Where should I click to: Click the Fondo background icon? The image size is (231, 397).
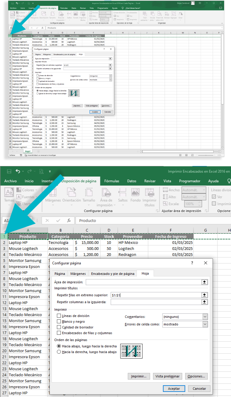(x=135, y=195)
